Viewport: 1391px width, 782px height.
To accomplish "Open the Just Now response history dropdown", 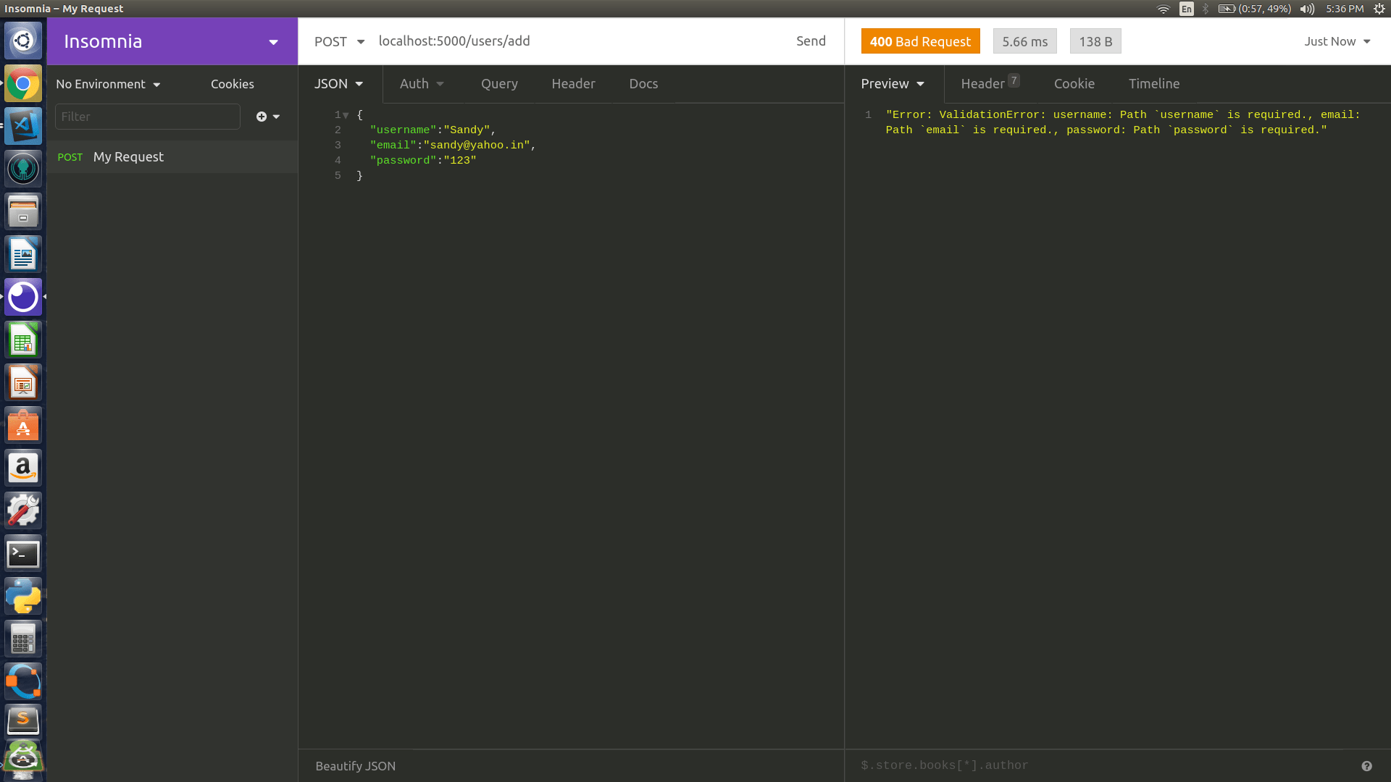I will pyautogui.click(x=1337, y=41).
